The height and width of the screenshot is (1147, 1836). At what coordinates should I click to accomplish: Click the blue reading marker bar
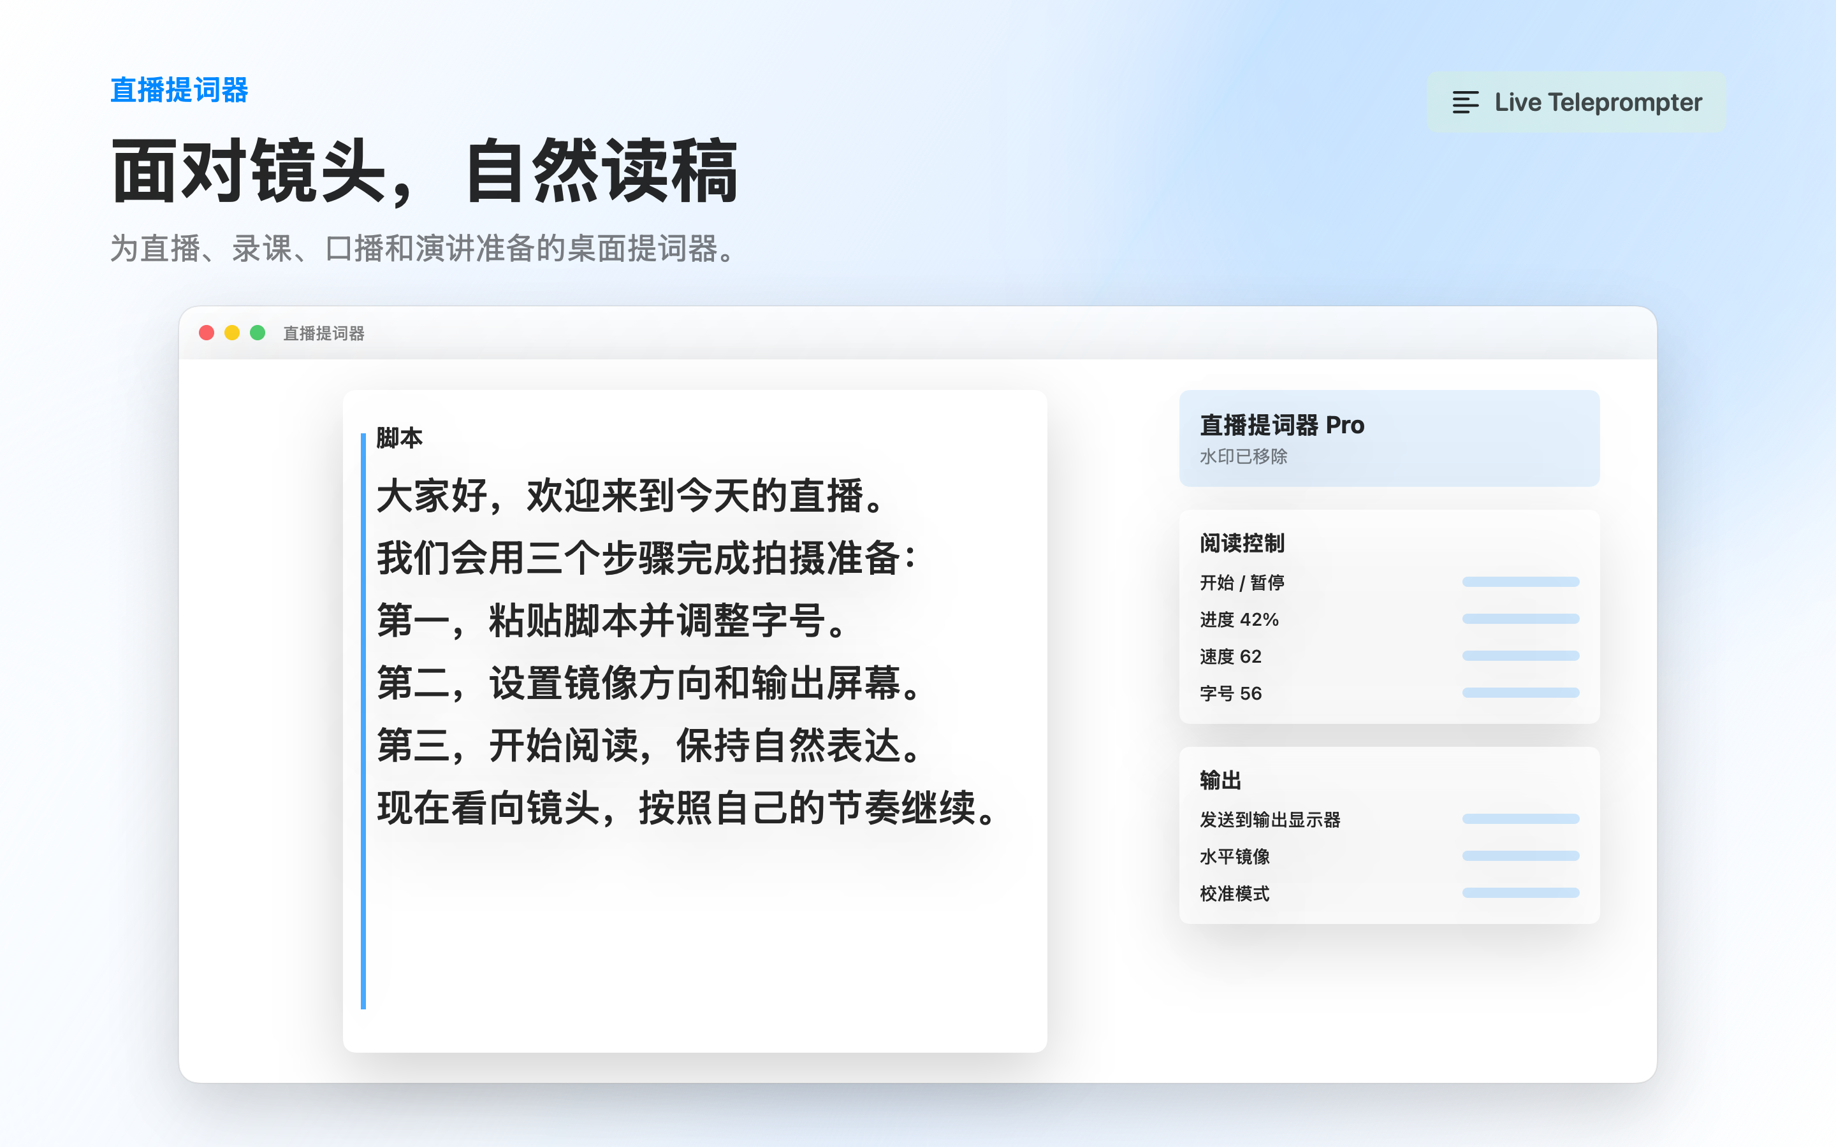363,721
